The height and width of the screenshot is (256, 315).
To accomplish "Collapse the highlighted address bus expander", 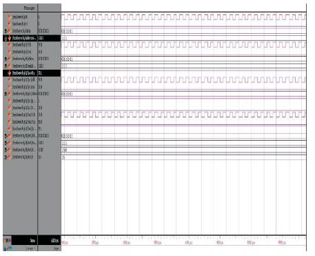I will pos(6,38).
